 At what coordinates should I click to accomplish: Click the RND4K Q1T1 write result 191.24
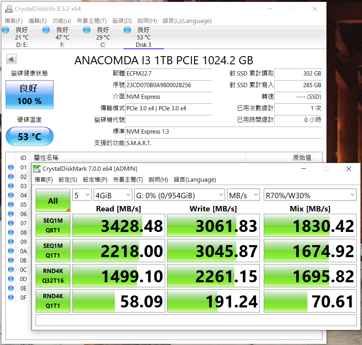point(213,301)
